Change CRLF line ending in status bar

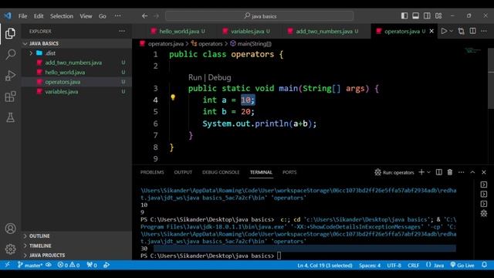414,265
